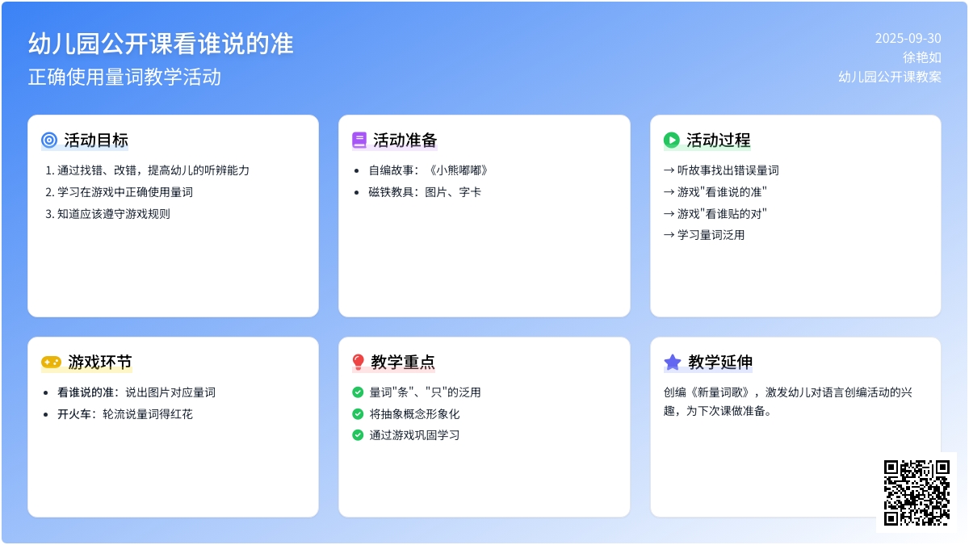Click green checkmark next to 将抽象概念形象化
This screenshot has width=969, height=545.
point(358,414)
